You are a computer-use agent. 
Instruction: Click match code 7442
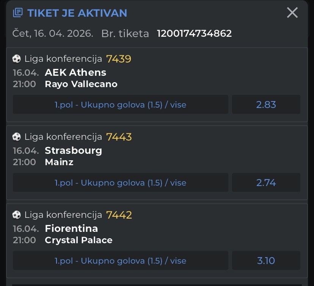pos(119,215)
